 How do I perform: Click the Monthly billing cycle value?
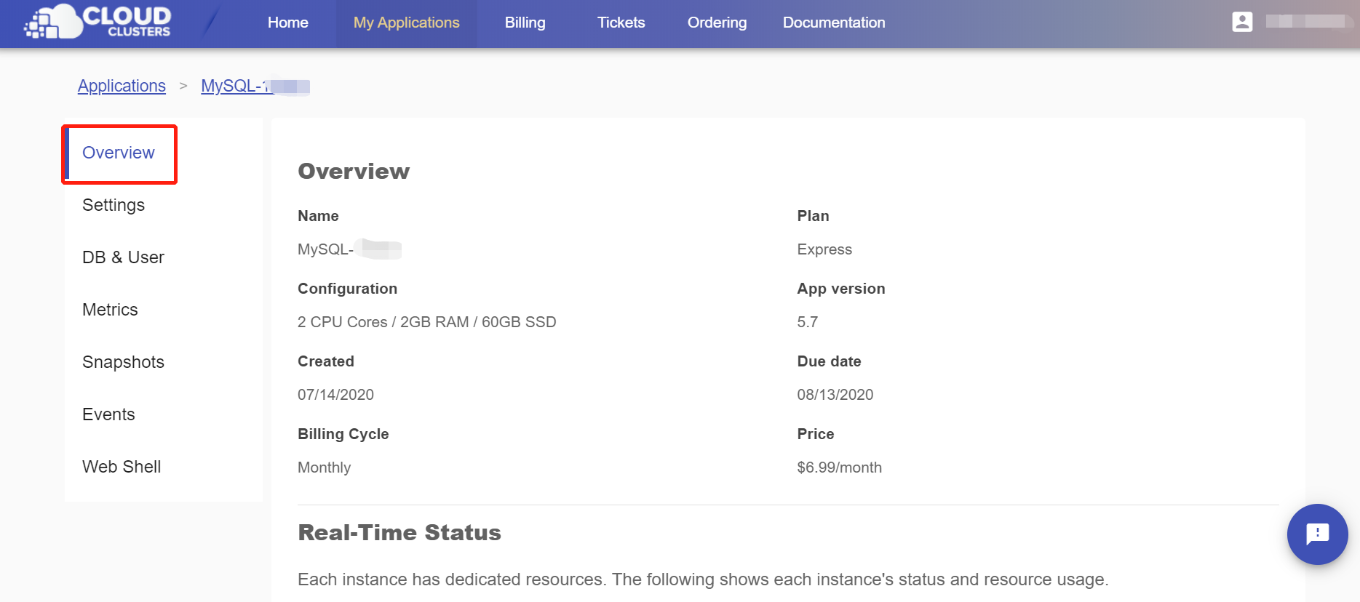pos(324,467)
